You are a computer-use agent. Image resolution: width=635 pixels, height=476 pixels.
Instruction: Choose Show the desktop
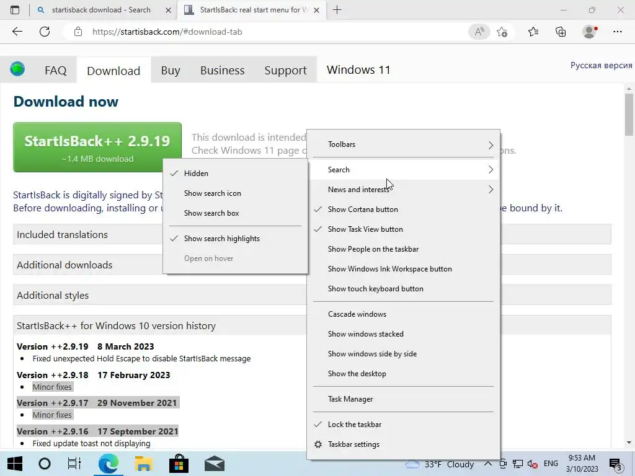[x=403, y=374]
